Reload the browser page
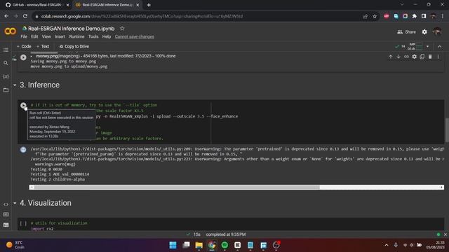The image size is (449, 252). click(25, 16)
